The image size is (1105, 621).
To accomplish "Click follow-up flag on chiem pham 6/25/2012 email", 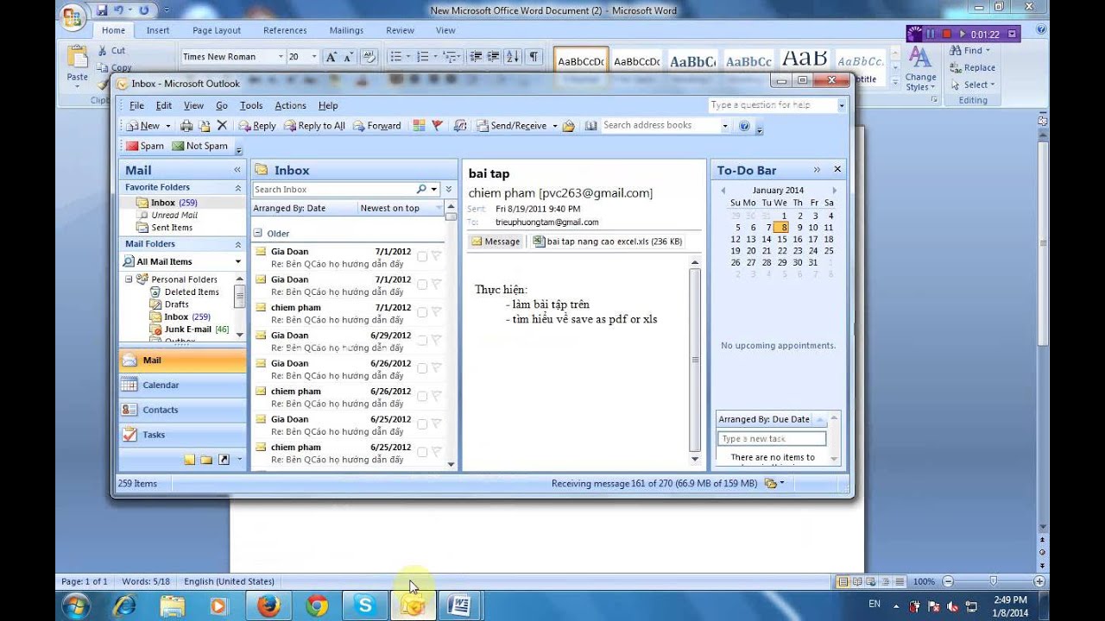I will (436, 452).
